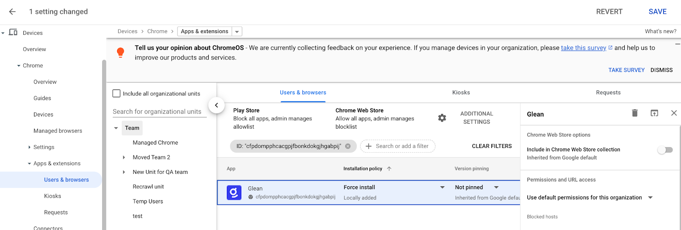
Task: Open Not pinned version dropdown
Action: tap(496, 187)
